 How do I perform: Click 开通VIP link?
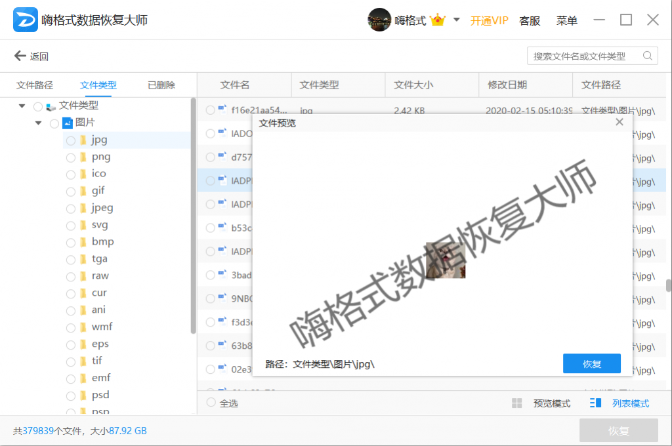489,20
